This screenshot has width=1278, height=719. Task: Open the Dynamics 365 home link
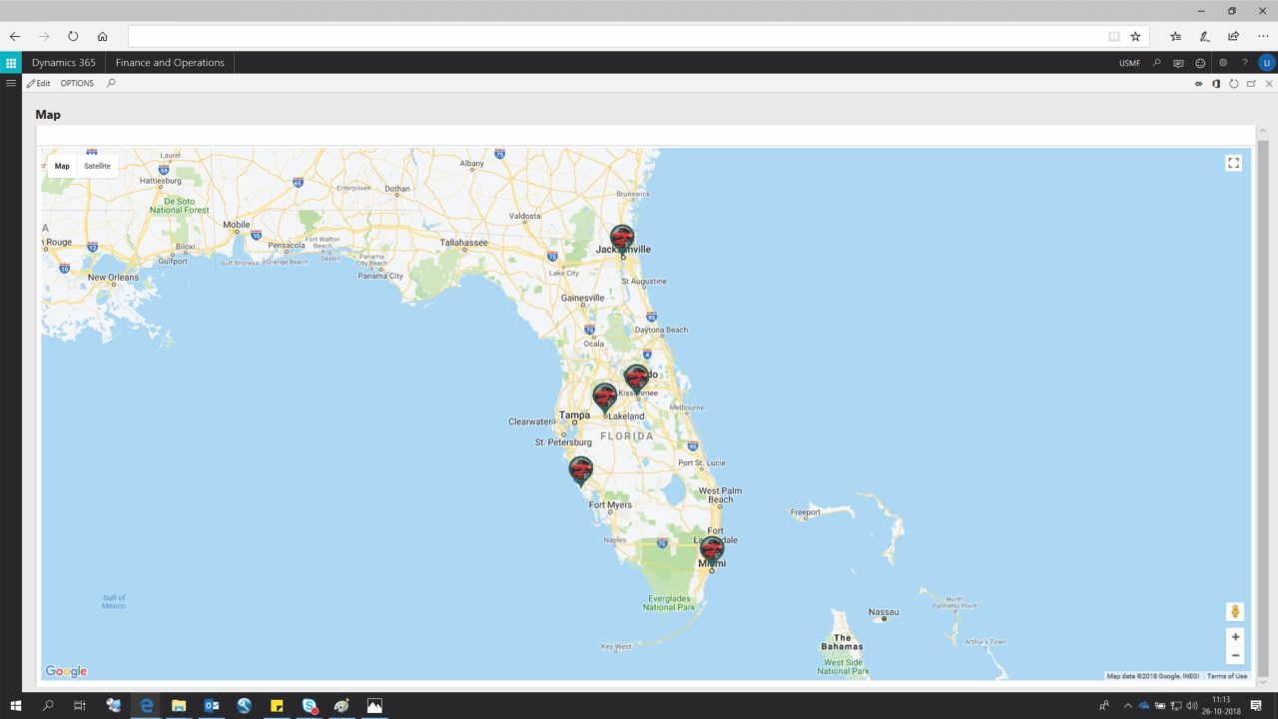(64, 63)
